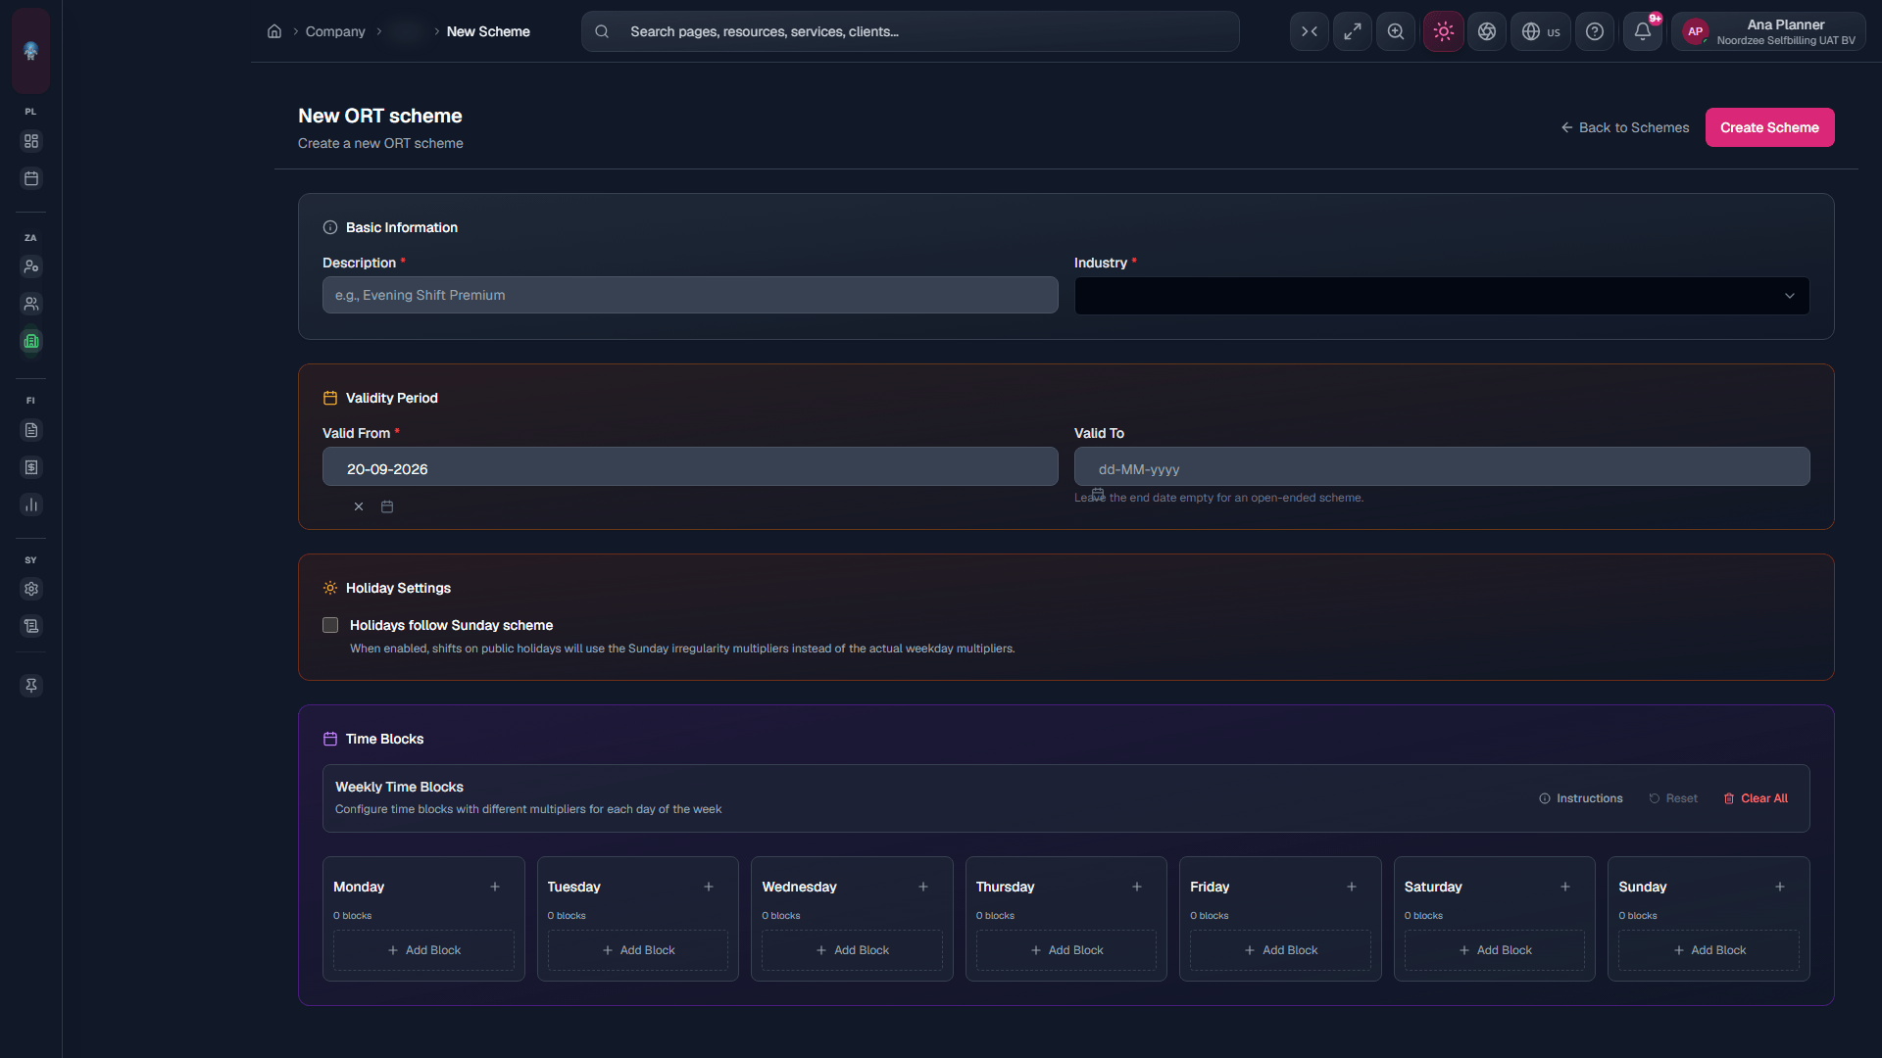Go back to Schemes

coord(1625,127)
